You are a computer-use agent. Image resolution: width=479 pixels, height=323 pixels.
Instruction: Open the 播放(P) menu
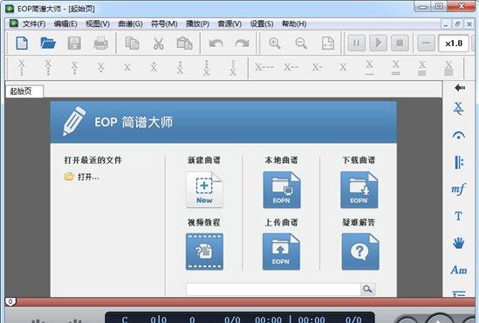[x=197, y=24]
